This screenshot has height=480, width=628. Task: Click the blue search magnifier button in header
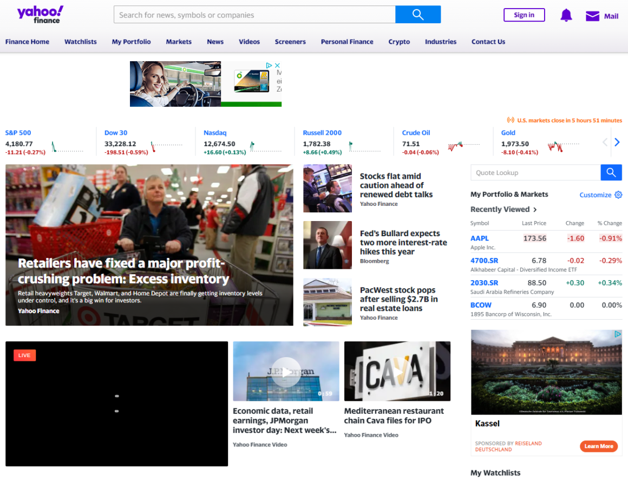pyautogui.click(x=417, y=15)
